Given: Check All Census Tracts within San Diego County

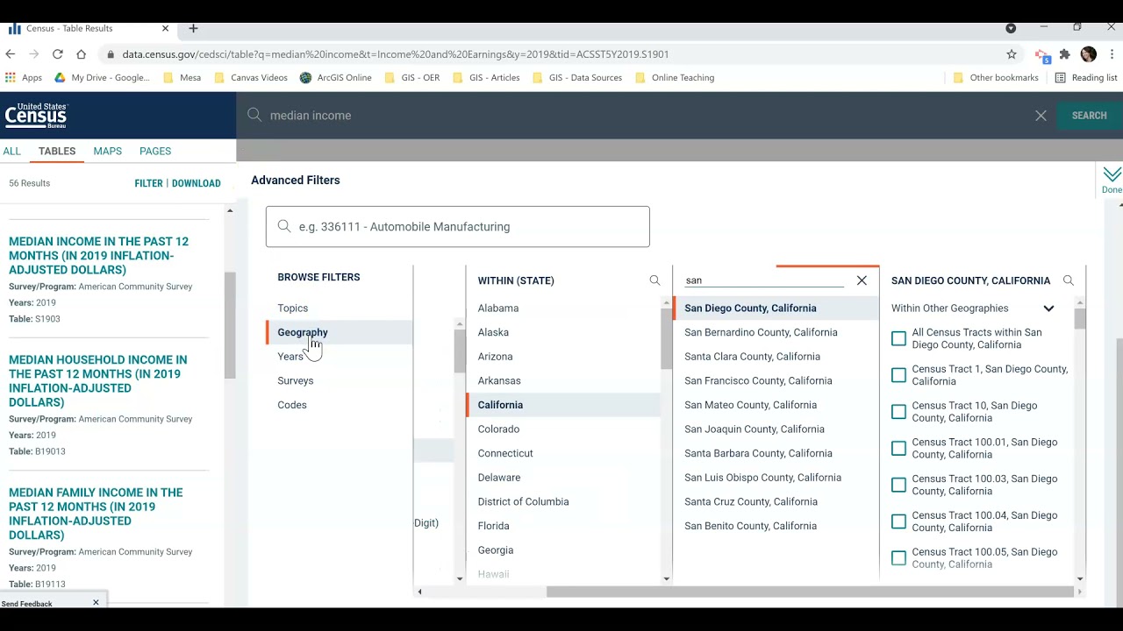Looking at the screenshot, I should [898, 338].
